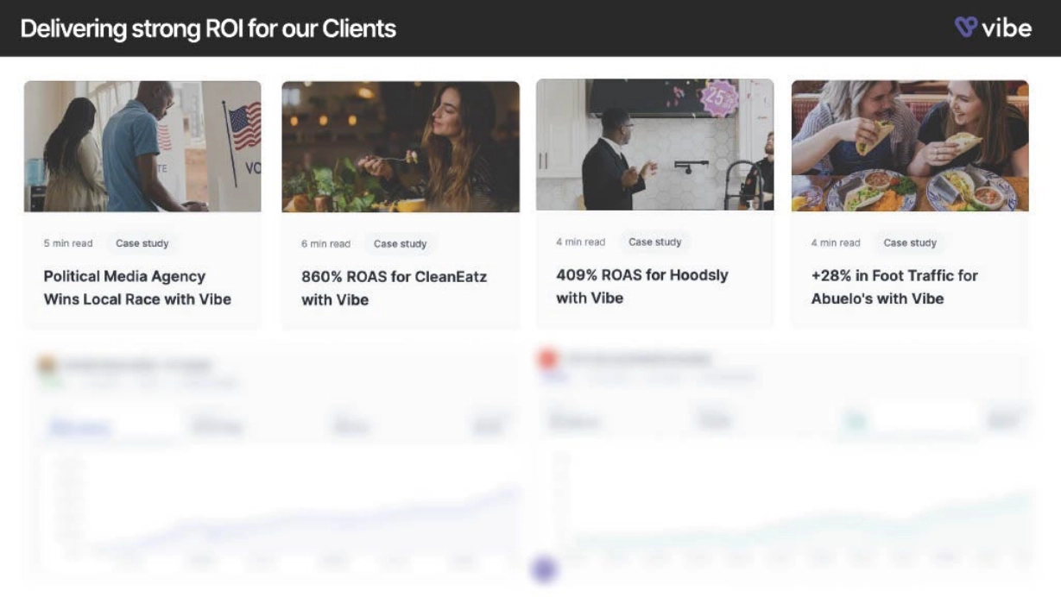Viewport: 1061px width, 597px height.
Task: Open '+28% in Foot Traffic for Abuelo's' article
Action: [894, 287]
